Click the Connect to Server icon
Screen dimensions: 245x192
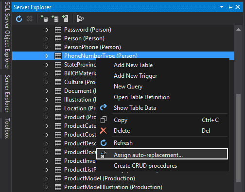55,18
